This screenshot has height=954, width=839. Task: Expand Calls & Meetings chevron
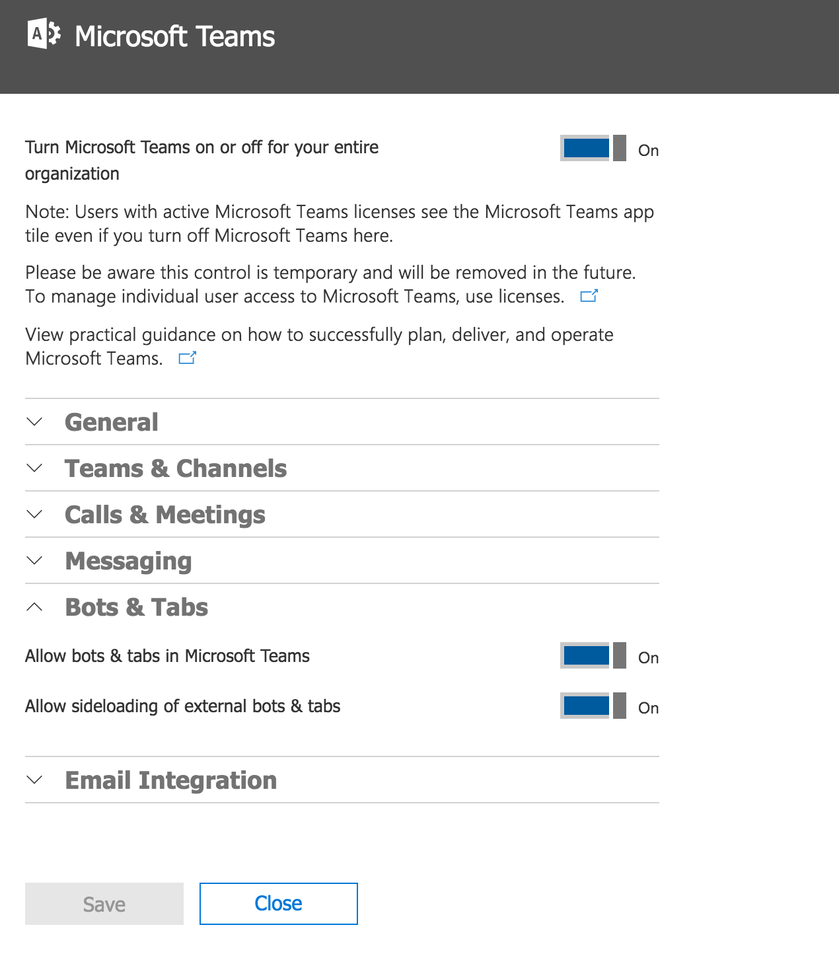coord(35,514)
